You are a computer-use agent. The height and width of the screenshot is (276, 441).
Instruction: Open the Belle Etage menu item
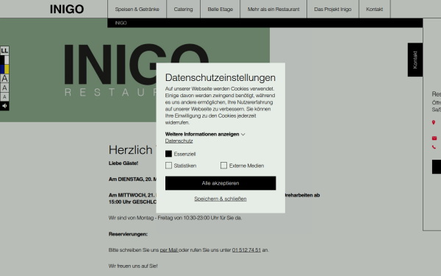click(220, 9)
